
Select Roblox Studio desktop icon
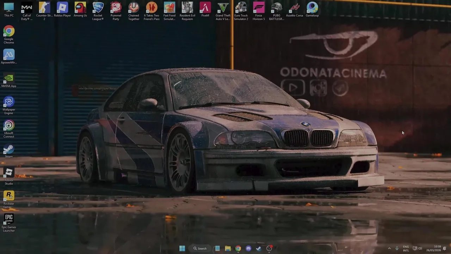9,176
